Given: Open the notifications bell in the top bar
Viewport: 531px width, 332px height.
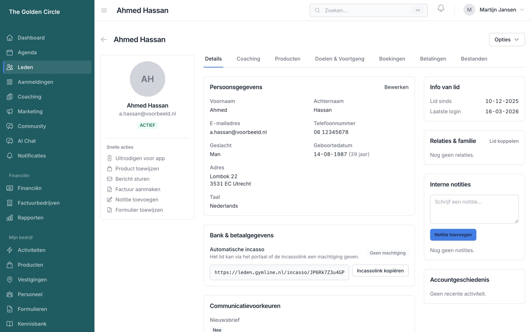Looking at the screenshot, I should [x=441, y=8].
